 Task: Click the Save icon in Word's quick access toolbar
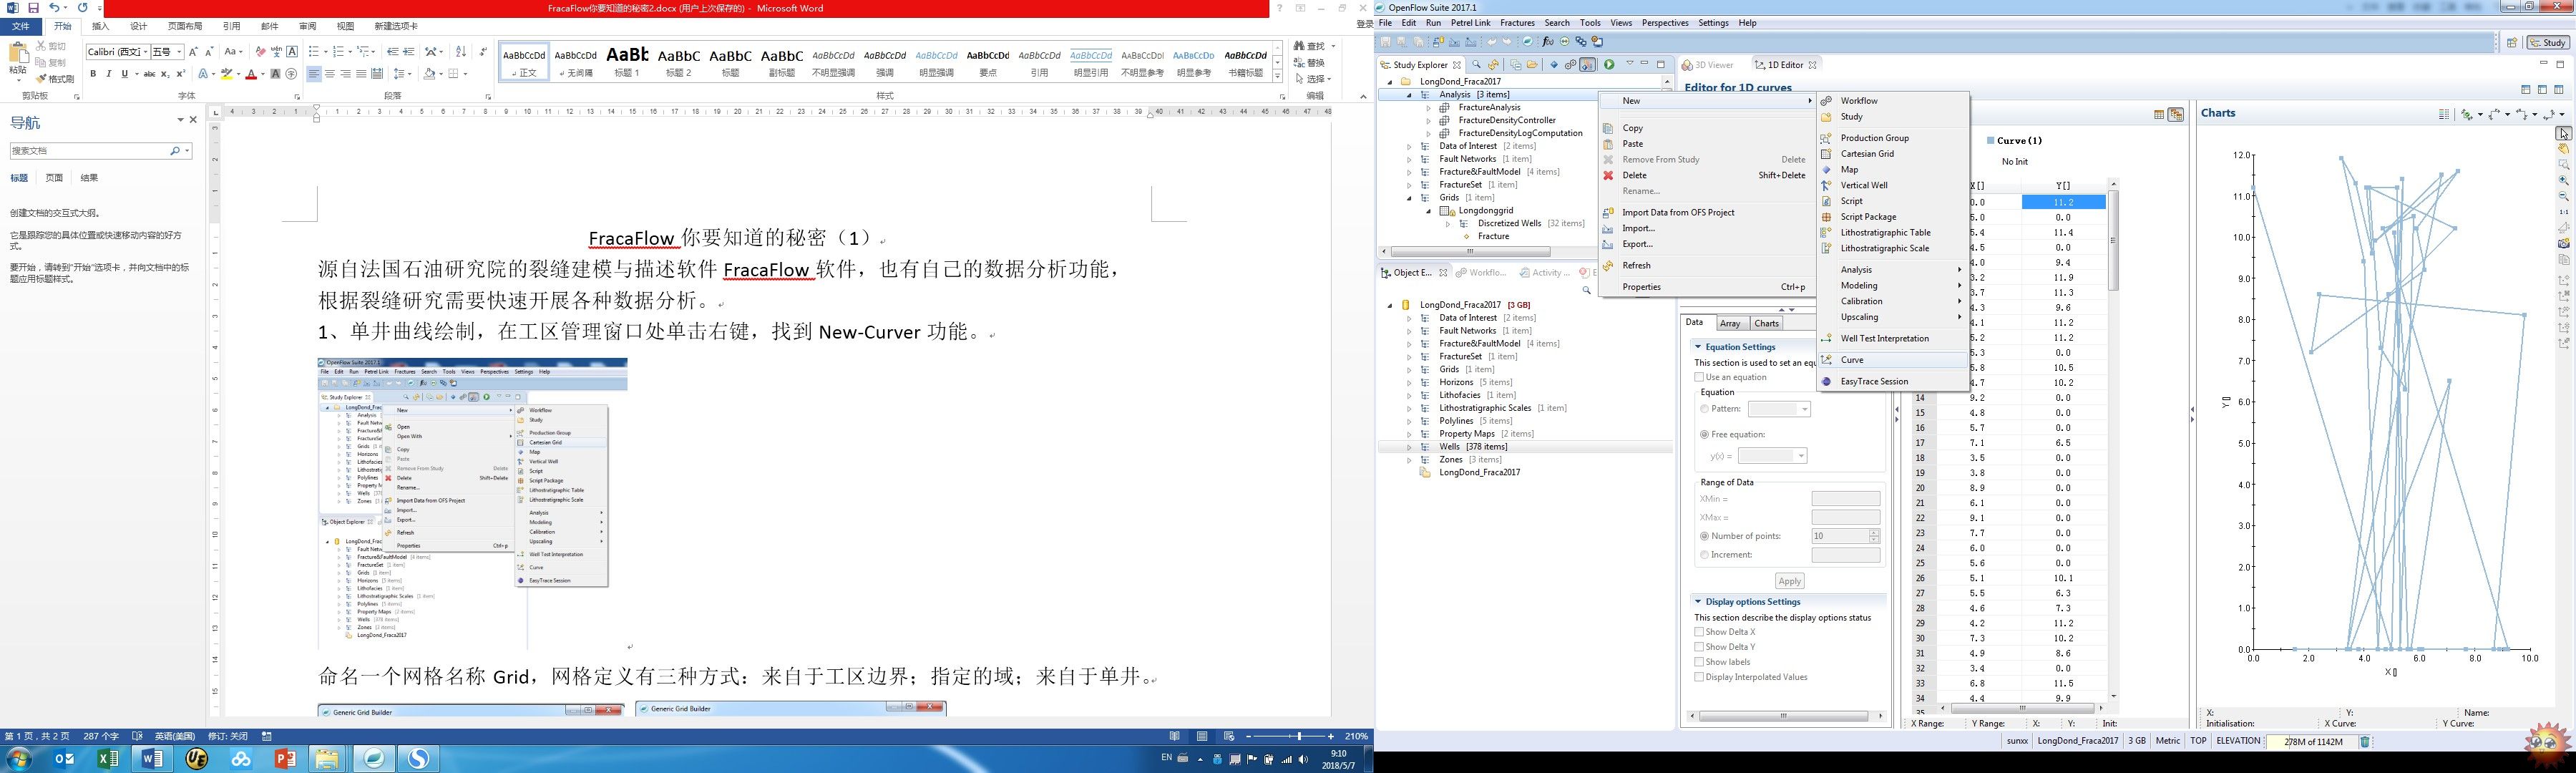pyautogui.click(x=33, y=8)
